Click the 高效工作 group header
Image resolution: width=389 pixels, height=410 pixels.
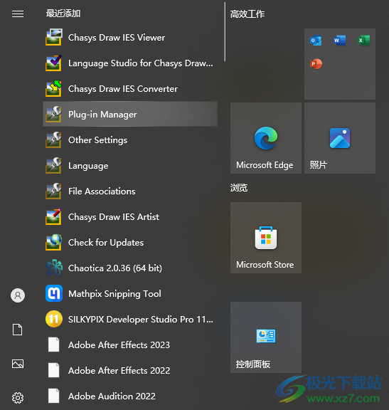[x=247, y=14]
